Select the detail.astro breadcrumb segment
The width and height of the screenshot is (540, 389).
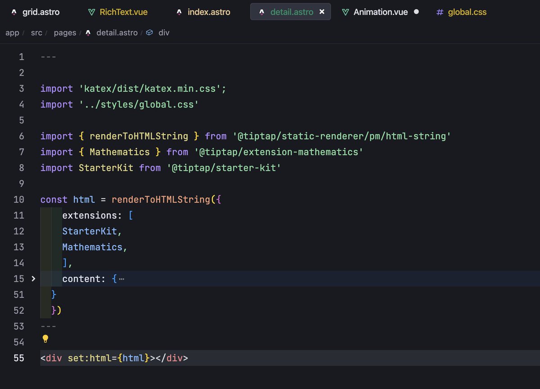pos(117,32)
